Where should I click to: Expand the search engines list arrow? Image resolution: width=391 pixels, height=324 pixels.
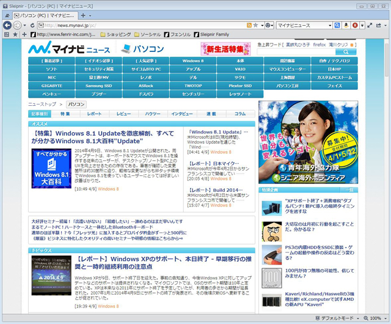coord(362,26)
